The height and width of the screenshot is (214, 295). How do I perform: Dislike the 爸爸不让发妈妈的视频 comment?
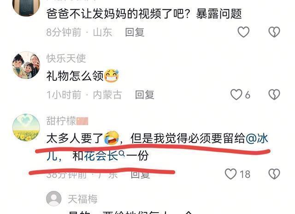(x=274, y=32)
